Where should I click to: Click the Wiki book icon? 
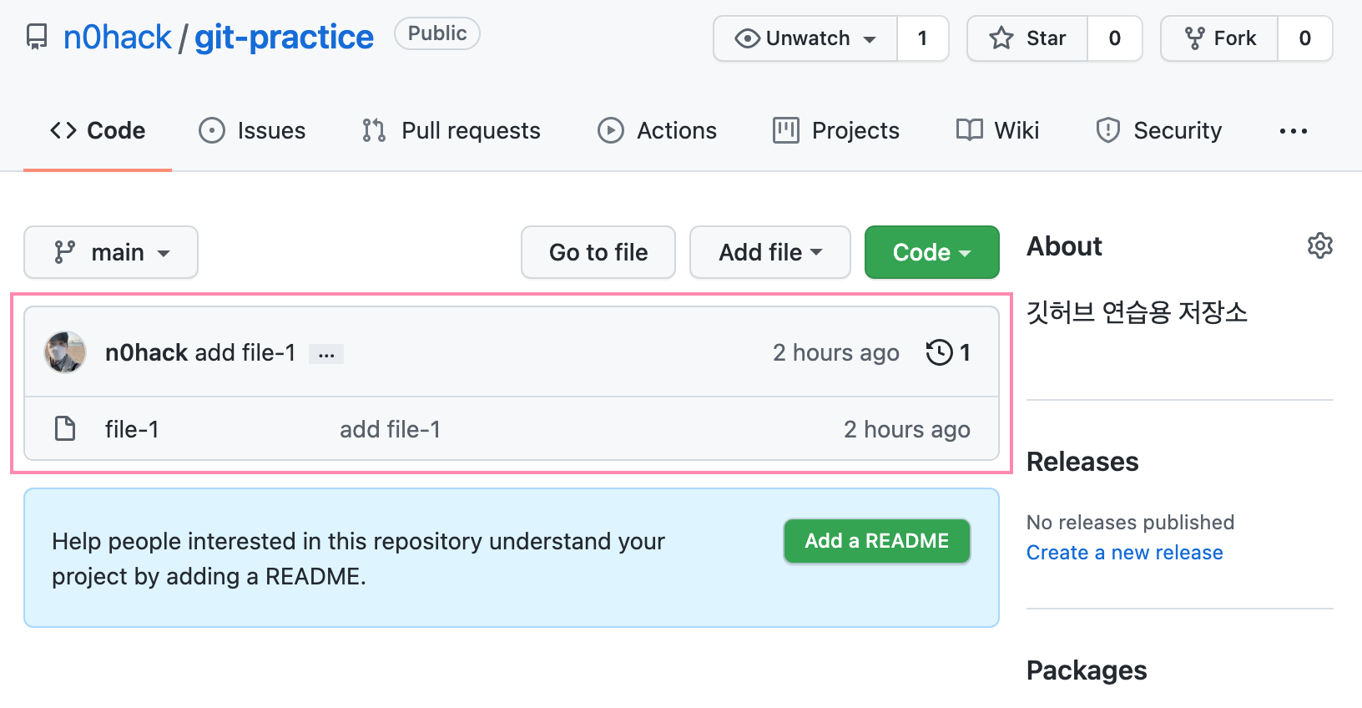click(x=970, y=130)
